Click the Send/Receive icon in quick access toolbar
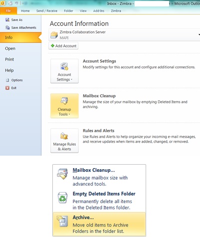 tap(10, 3)
